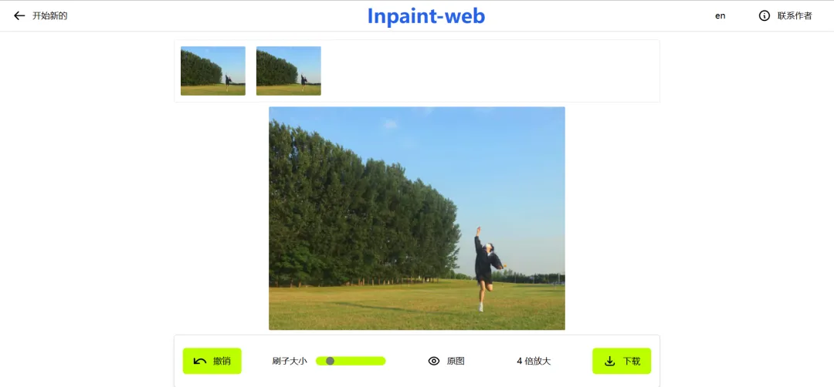Screen dimensions: 834x387
Task: Click the tree row in the photo
Action: click(361, 212)
